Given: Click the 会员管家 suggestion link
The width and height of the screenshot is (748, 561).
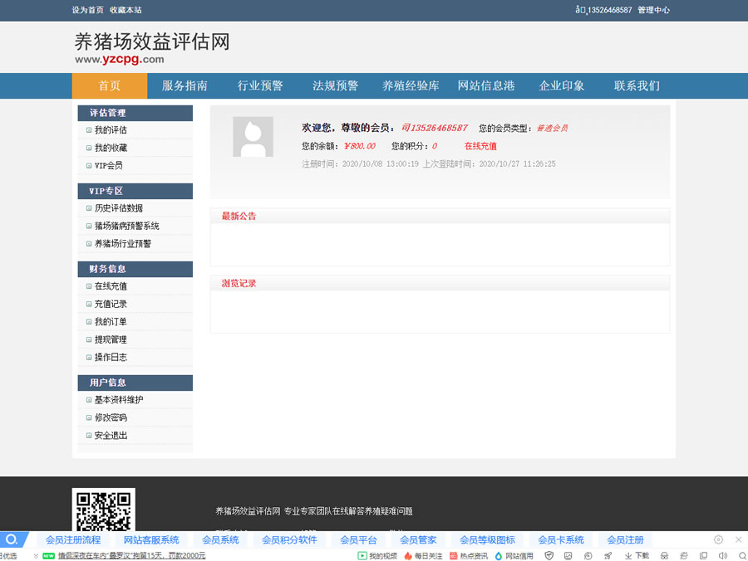Looking at the screenshot, I should pyautogui.click(x=418, y=540).
